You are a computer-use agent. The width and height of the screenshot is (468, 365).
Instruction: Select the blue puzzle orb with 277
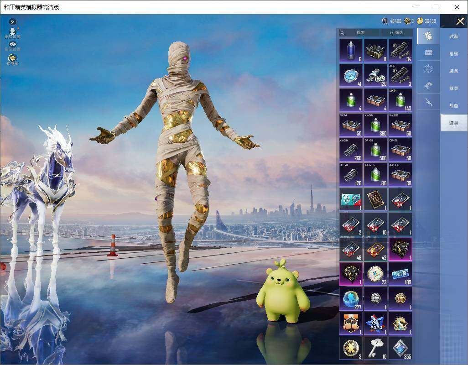coord(351,299)
